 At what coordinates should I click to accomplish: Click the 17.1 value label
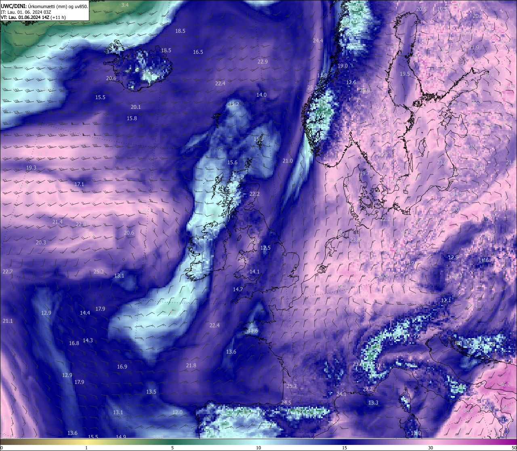point(79,184)
